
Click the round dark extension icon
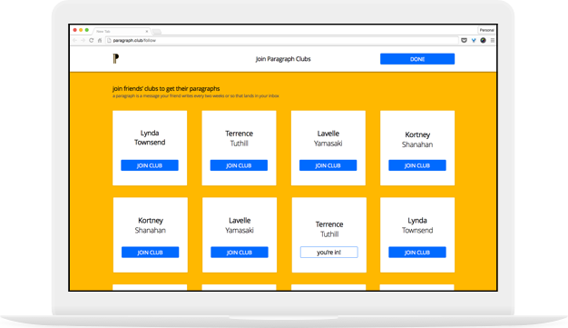click(483, 40)
